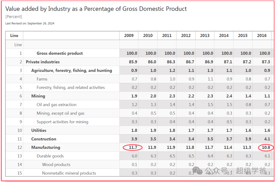
Task: Click the circled 10.8 Manufacturing value
Action: click(x=266, y=147)
